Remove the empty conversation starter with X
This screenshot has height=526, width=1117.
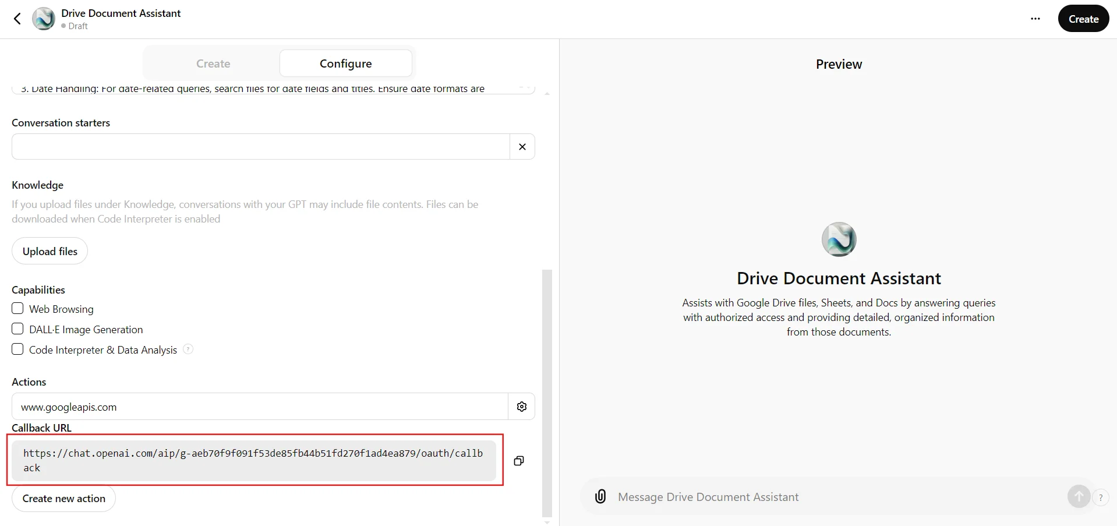pos(522,147)
